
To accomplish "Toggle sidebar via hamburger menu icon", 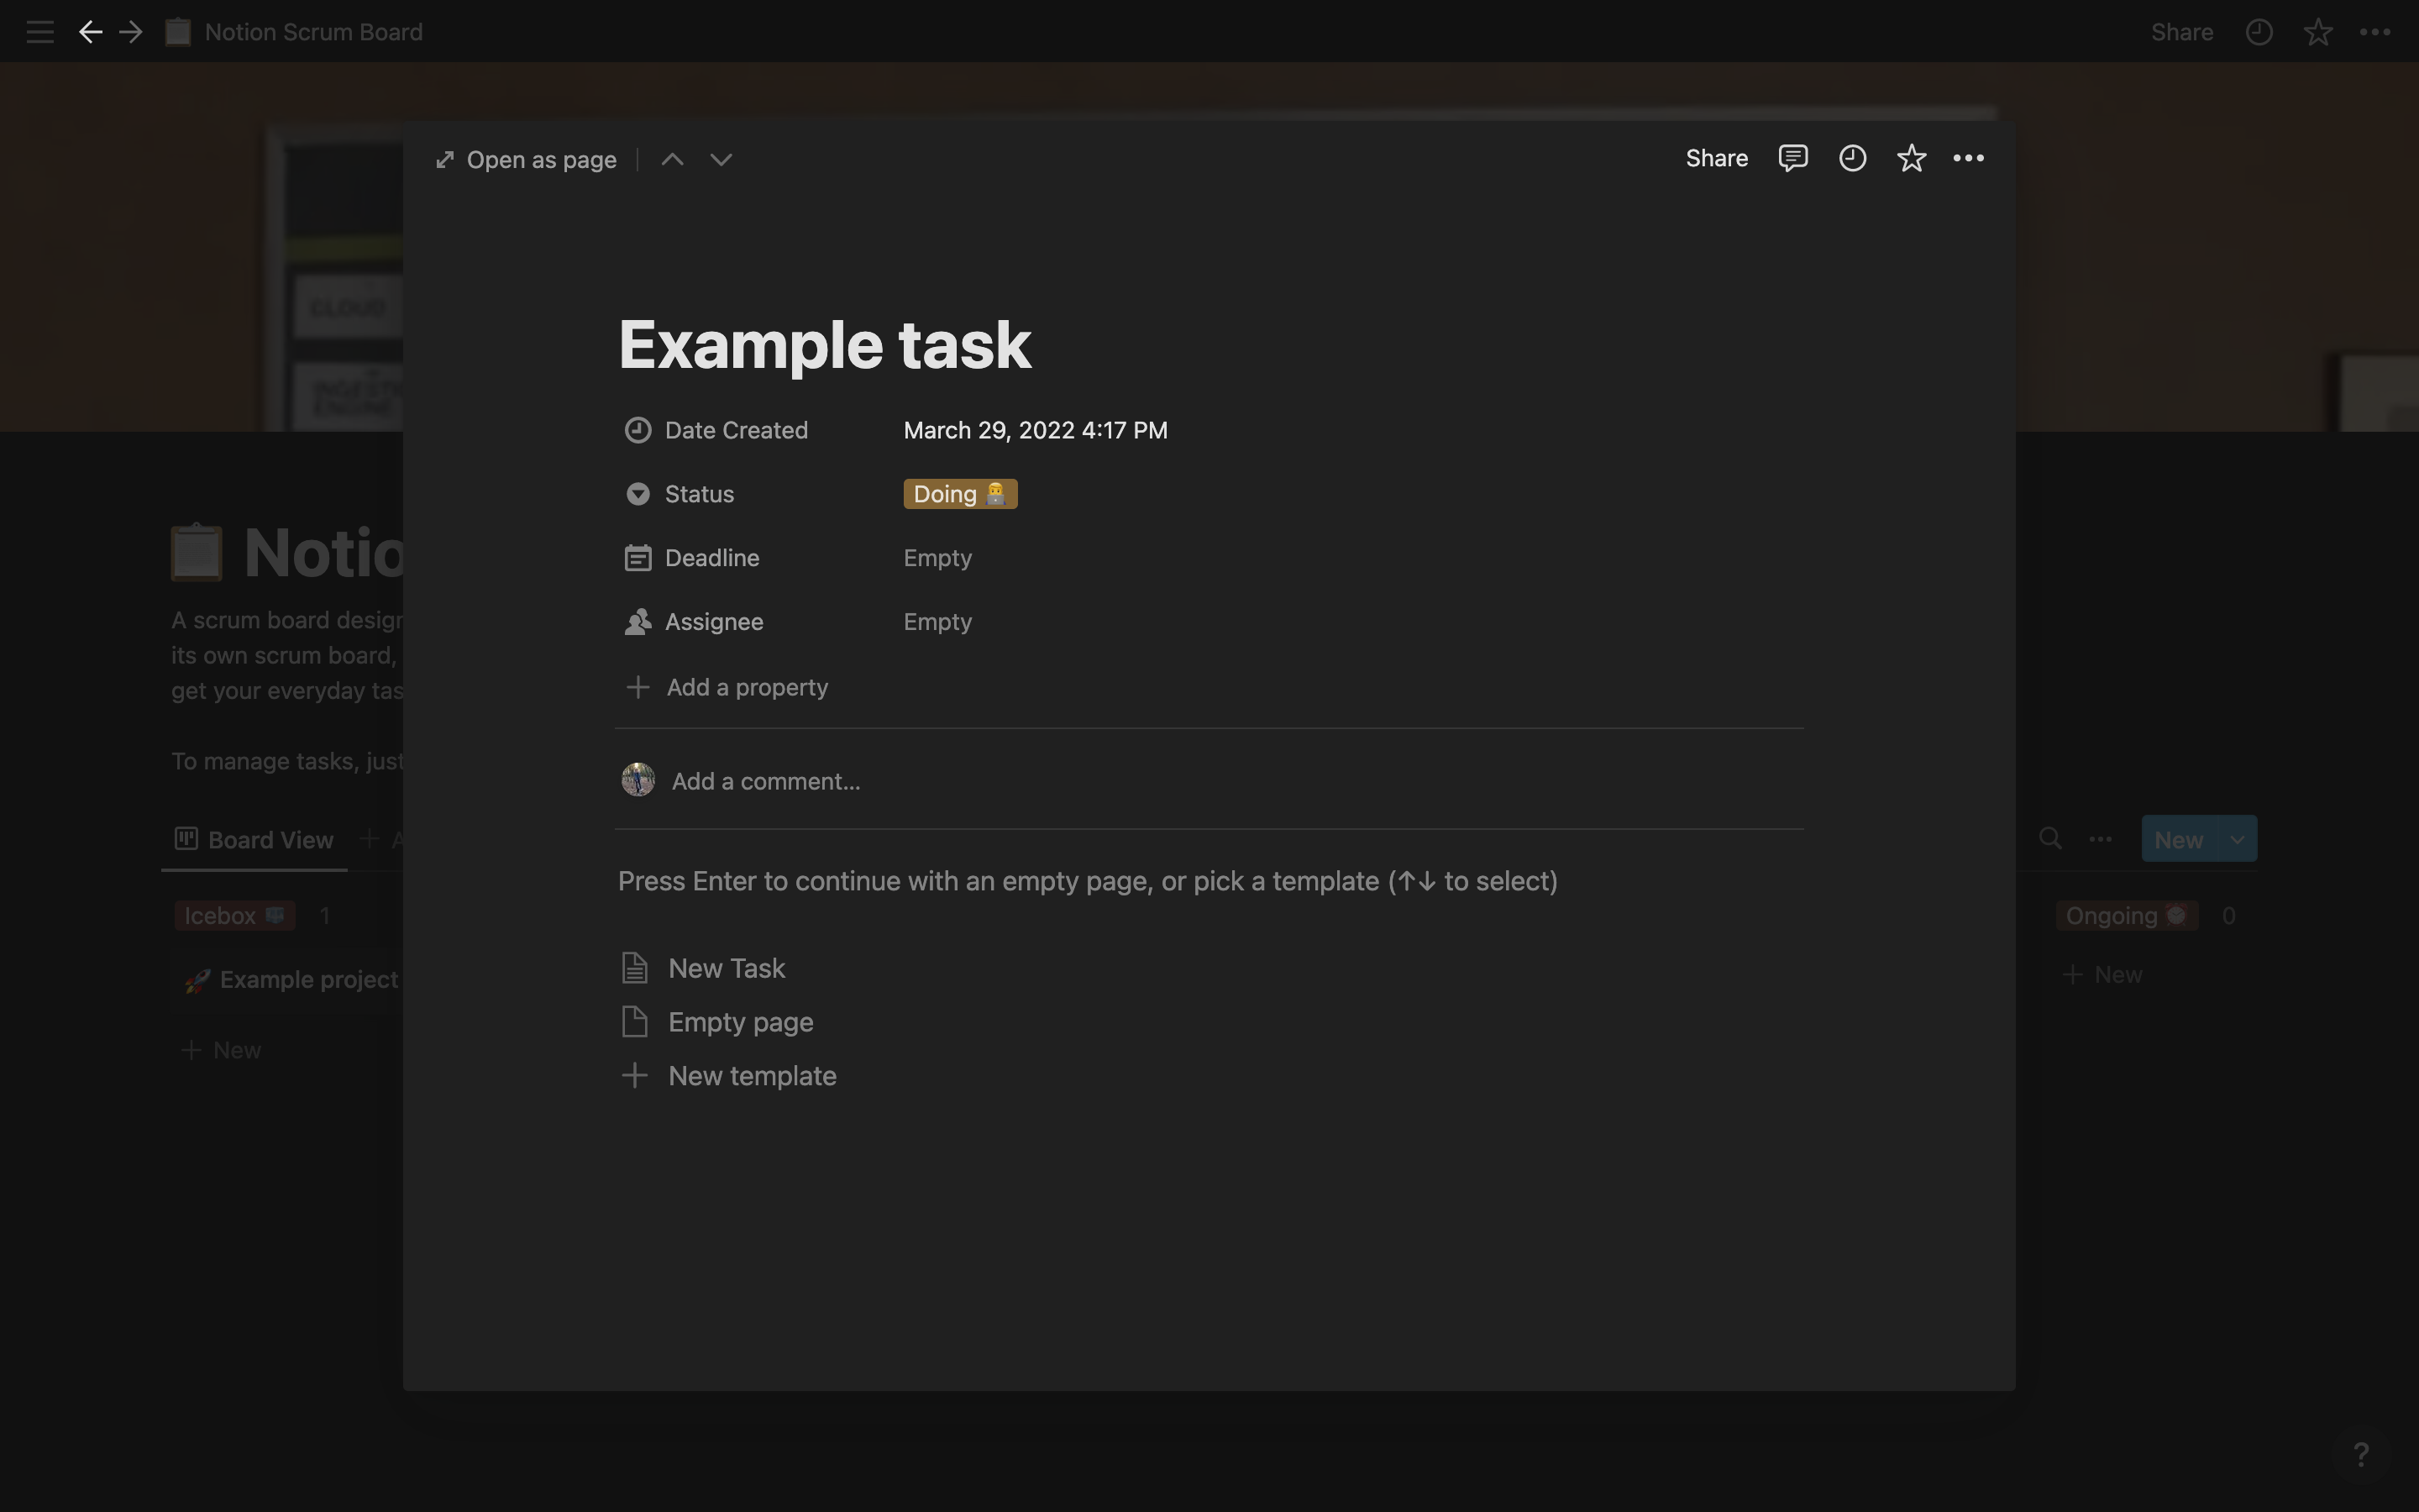I will 40,32.
